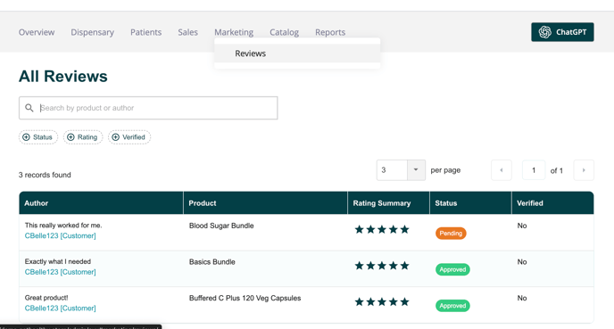
Task: Click 'Great product!' review text
Action: pos(46,298)
